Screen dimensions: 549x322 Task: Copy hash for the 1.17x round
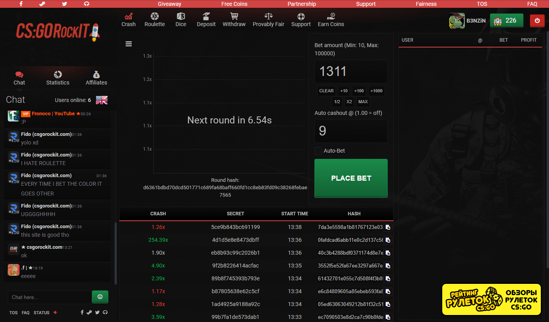(388, 292)
